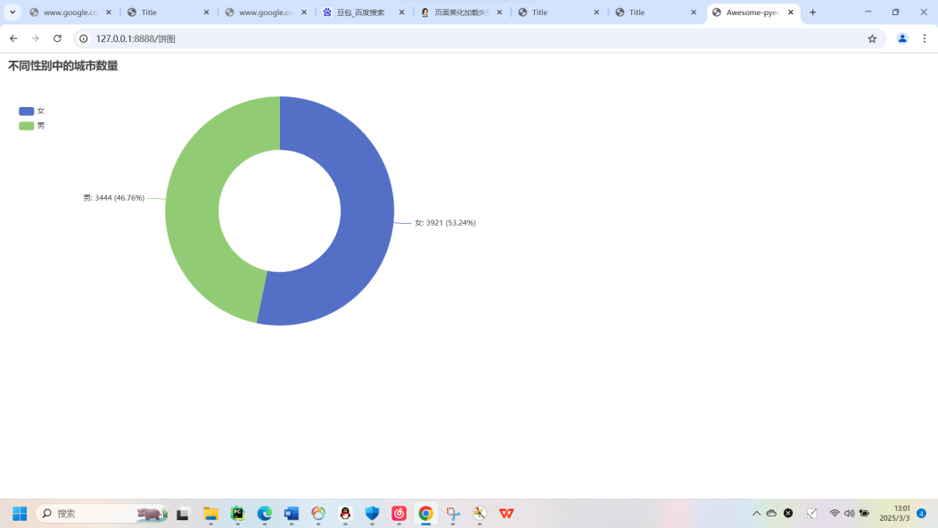The width and height of the screenshot is (938, 528).
Task: Open Task View on the taskbar
Action: (x=183, y=513)
